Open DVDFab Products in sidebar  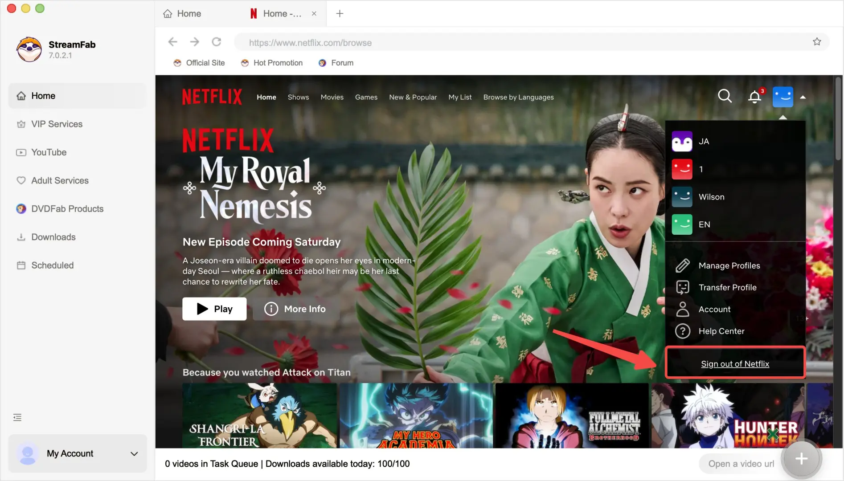78,208
